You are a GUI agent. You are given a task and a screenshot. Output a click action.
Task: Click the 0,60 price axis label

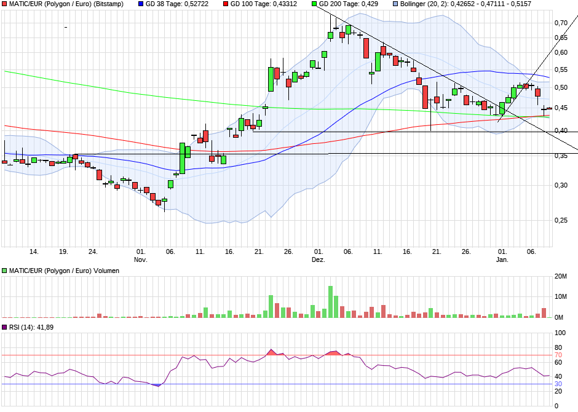point(561,52)
